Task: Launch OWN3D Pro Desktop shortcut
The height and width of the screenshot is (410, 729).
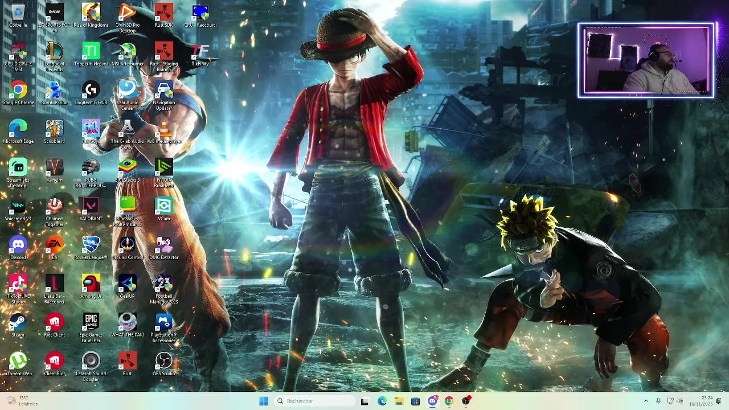Action: (x=128, y=18)
